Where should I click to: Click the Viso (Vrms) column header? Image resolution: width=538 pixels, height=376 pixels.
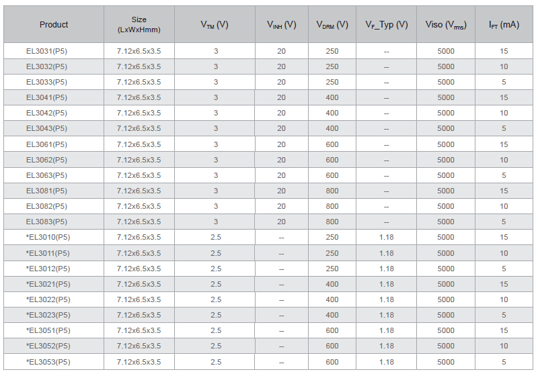pos(446,25)
